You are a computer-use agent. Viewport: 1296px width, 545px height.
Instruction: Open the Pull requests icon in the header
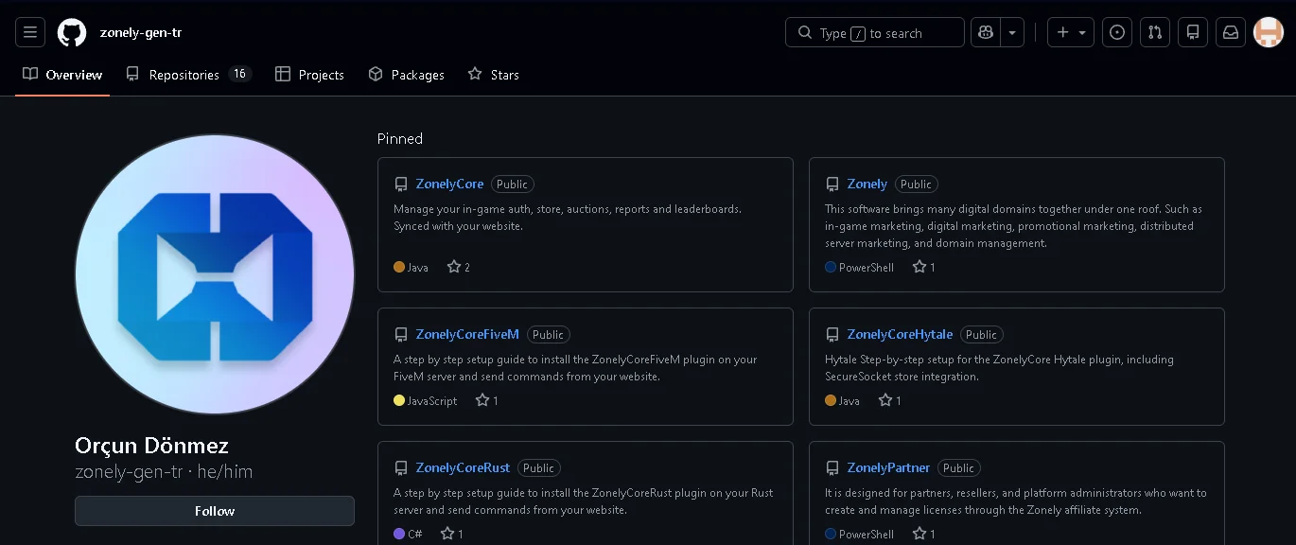tap(1155, 32)
